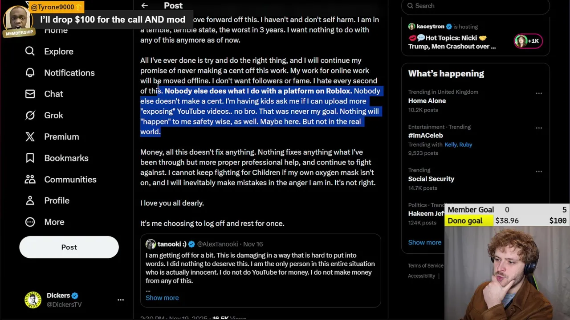This screenshot has width=570, height=320.
Task: Click the X Premium logo icon
Action: [30, 137]
